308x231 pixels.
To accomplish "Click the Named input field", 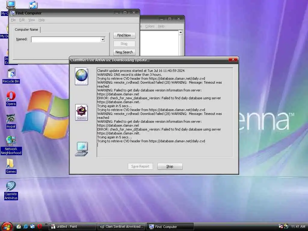I will point(66,39).
